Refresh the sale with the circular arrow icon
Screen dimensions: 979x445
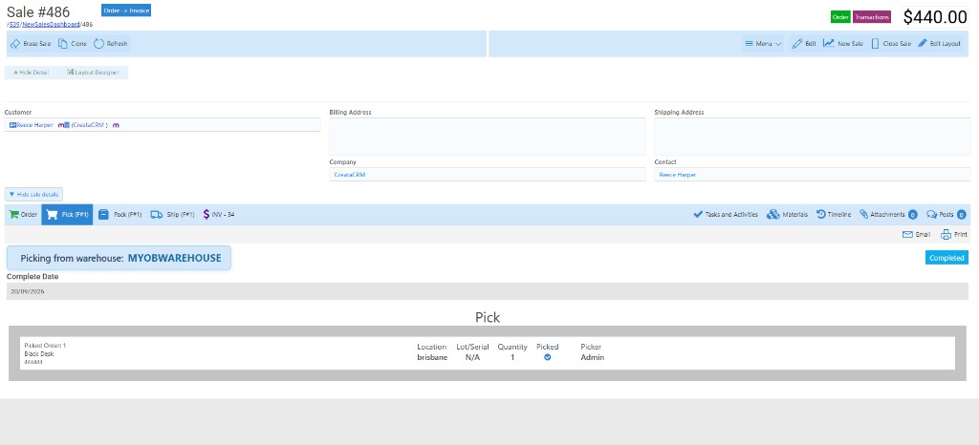click(98, 44)
